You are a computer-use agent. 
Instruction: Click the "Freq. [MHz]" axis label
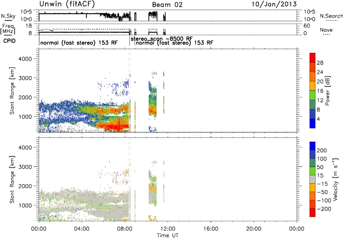(8, 29)
